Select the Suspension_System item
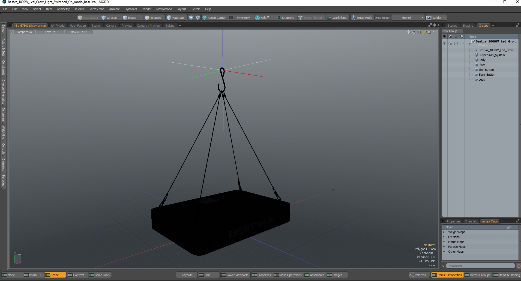Viewport: 521px width, 281px height. click(x=492, y=55)
